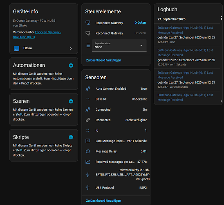Screen dimensions: 224x205
Task: Click the Received Messages chart icon
Action: click(x=88, y=162)
